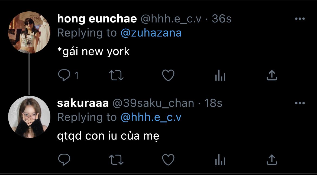Image resolution: width=317 pixels, height=175 pixels.
Task: Retweet sakuraaa's post
Action: 116,160
